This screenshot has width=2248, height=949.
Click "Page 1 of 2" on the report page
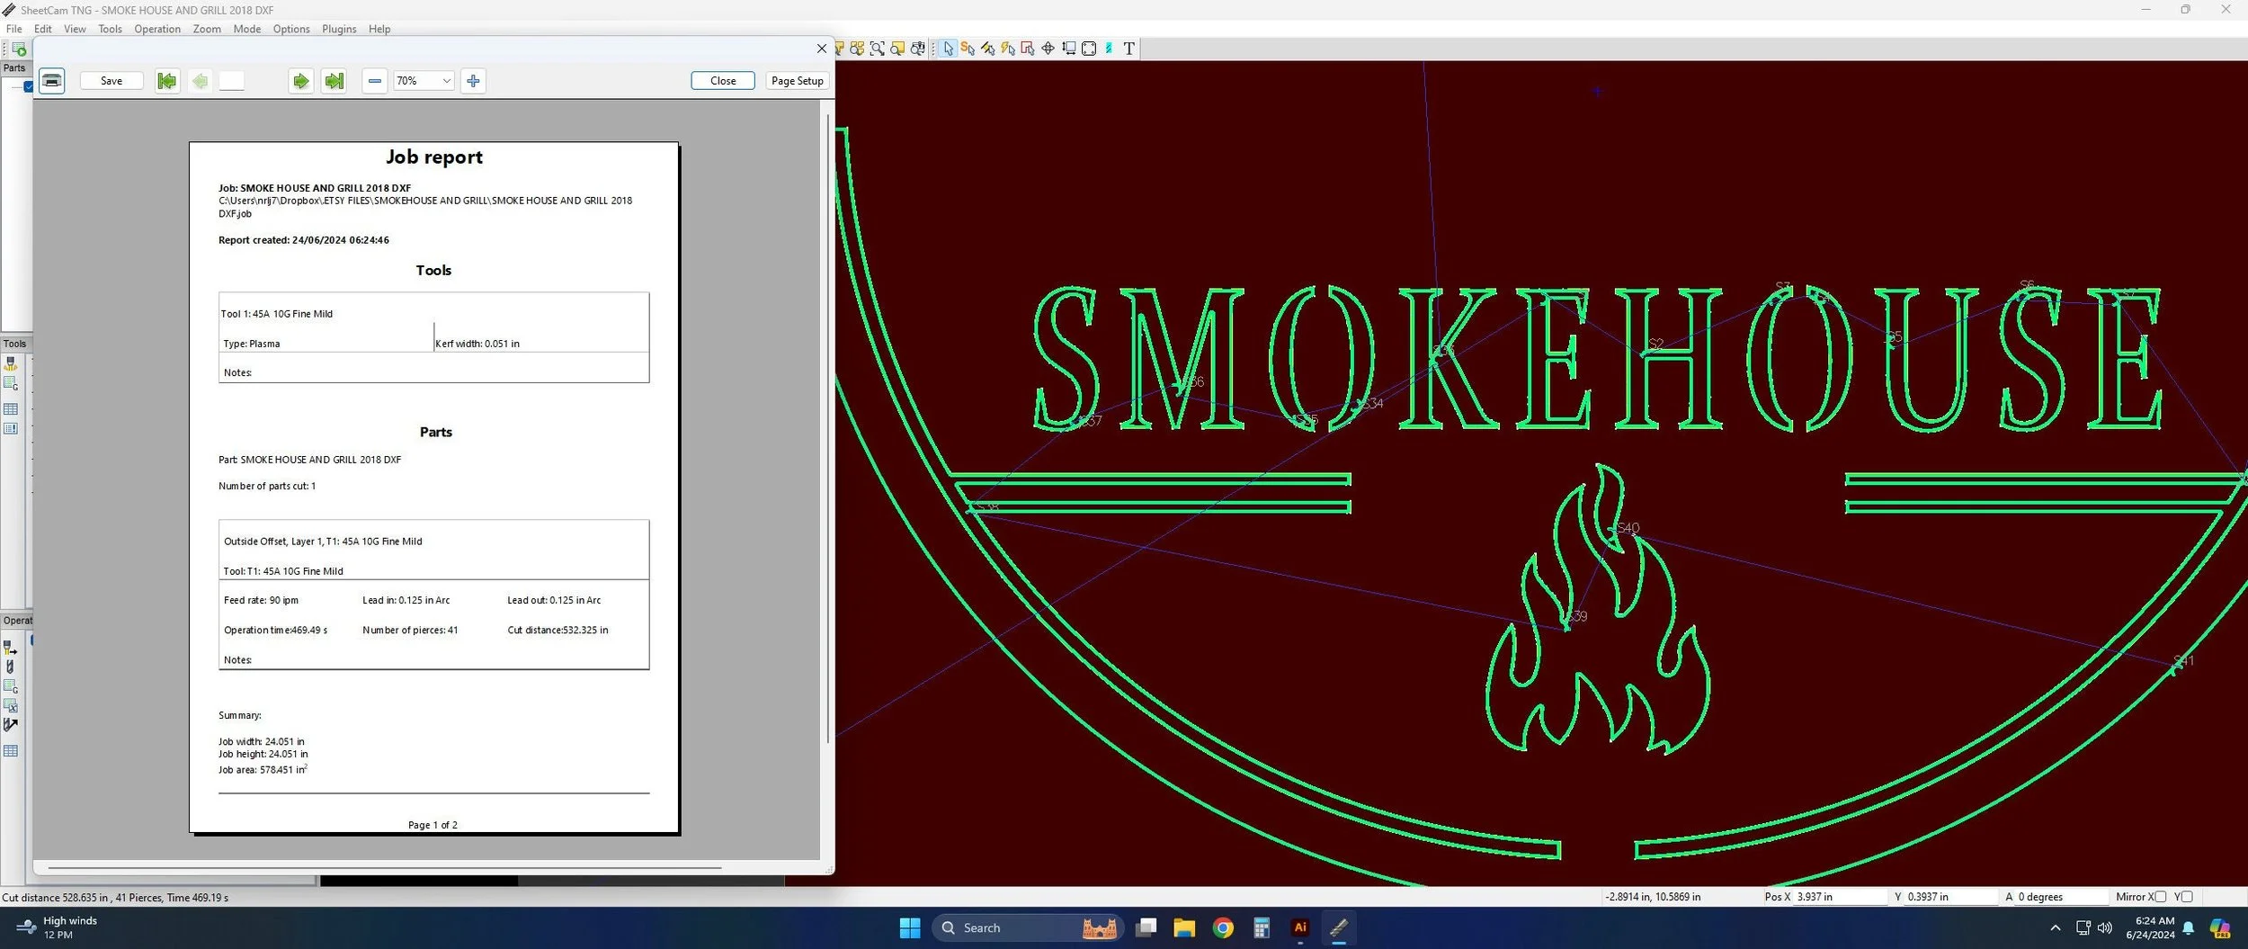[433, 825]
